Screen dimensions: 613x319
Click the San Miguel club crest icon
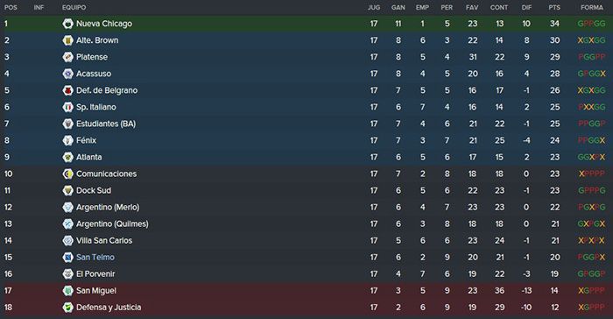68,290
